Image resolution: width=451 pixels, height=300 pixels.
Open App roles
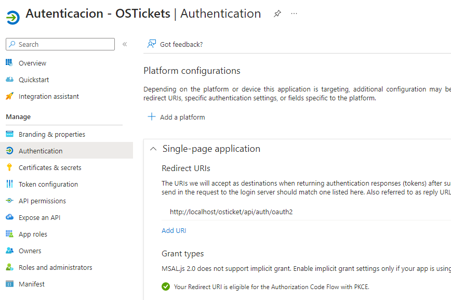[x=33, y=234]
